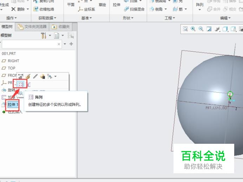The width and height of the screenshot is (243, 182).
Task: Select the 平面 (Plane) datum tool
Action: click(71, 5)
